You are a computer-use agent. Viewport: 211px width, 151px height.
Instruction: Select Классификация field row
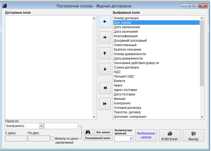(x=156, y=36)
